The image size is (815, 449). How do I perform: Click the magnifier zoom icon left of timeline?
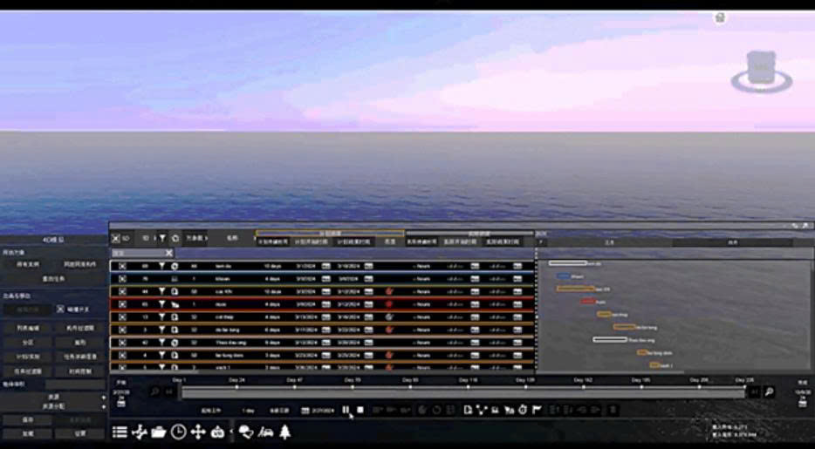coord(154,392)
